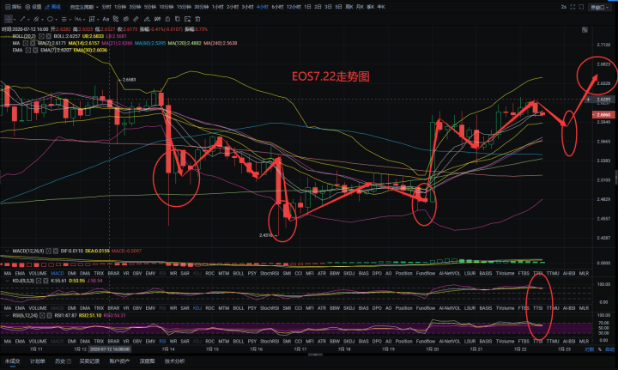Remove the KDJ(9,3,3) indicator with X
The width and height of the screenshot is (618, 370).
click(x=45, y=281)
